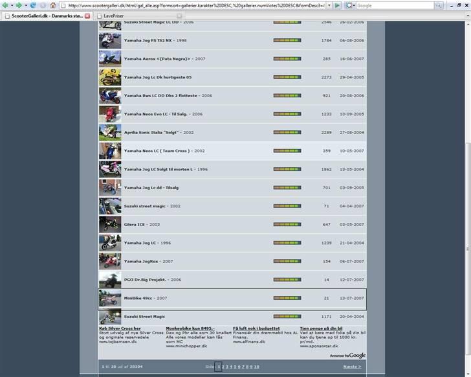Click the Yamaha Jog FS TS2 NX title
Screen dimensions: 471x377
(148, 40)
